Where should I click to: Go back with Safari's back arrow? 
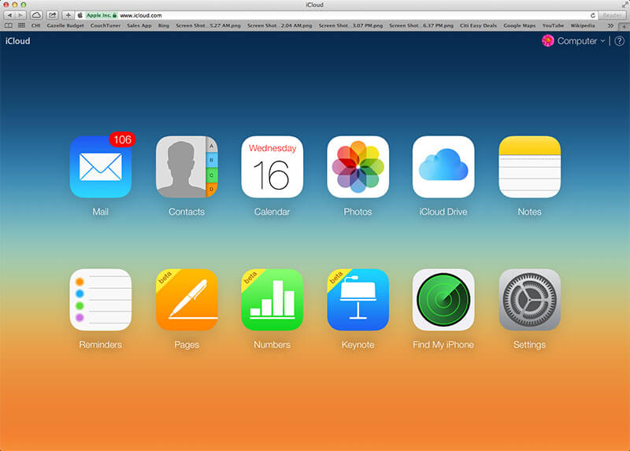point(10,15)
